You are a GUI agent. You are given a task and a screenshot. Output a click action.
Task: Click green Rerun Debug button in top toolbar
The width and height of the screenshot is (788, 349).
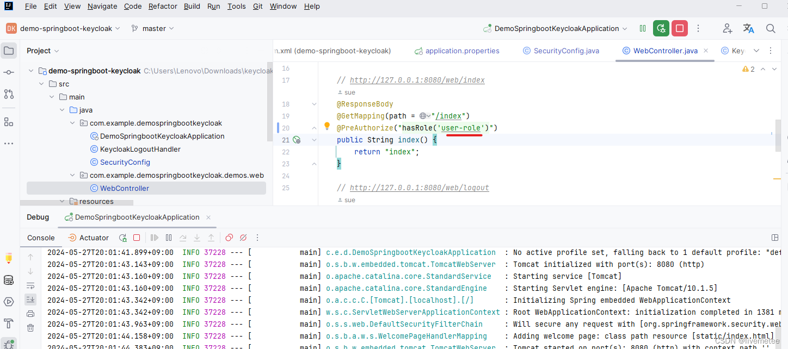(661, 28)
